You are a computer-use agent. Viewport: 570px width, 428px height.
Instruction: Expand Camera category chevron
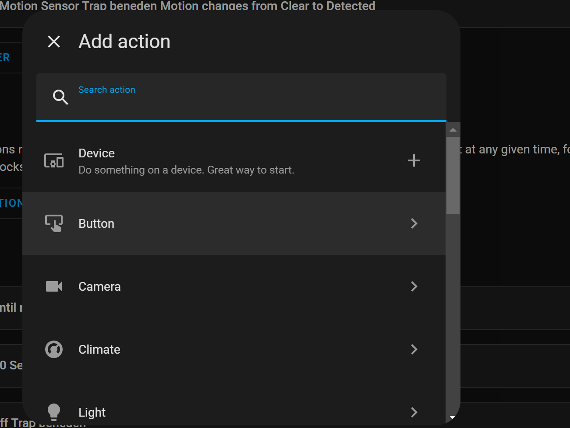414,286
